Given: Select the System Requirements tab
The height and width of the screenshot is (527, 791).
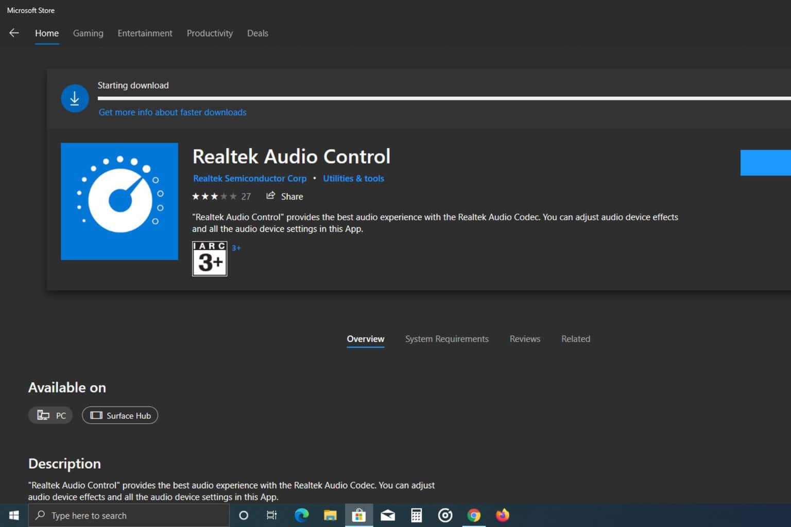Looking at the screenshot, I should click(446, 339).
